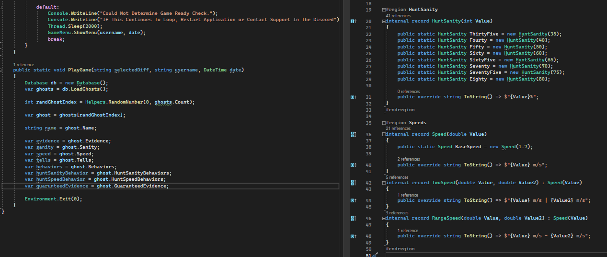Collapse the #region HuntSanity block
Image resolution: width=607 pixels, height=257 pixels.
383,10
